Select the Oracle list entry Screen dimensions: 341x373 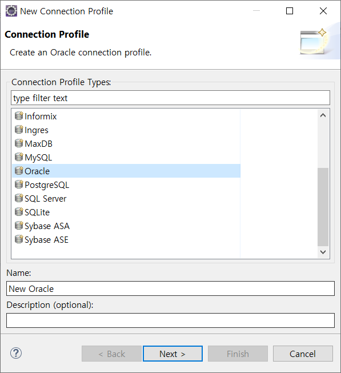tap(126, 171)
